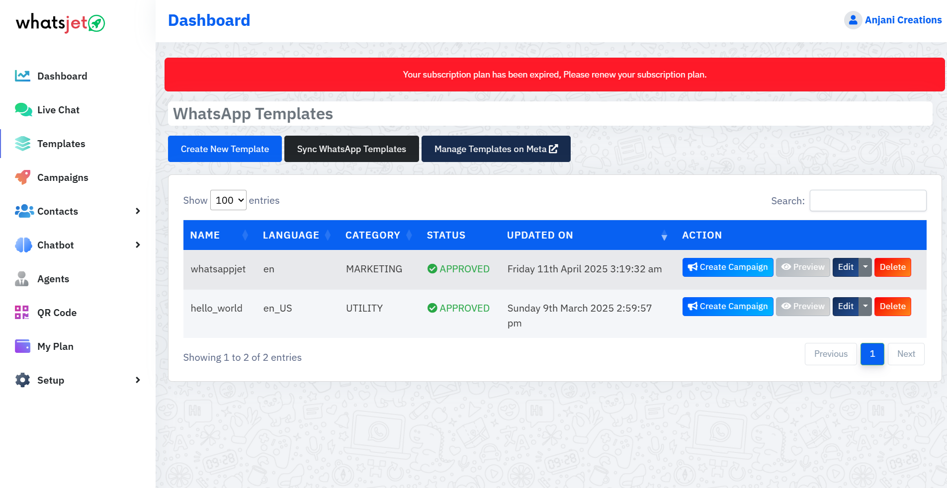Click the Contacts people icon
The image size is (947, 488).
point(24,211)
